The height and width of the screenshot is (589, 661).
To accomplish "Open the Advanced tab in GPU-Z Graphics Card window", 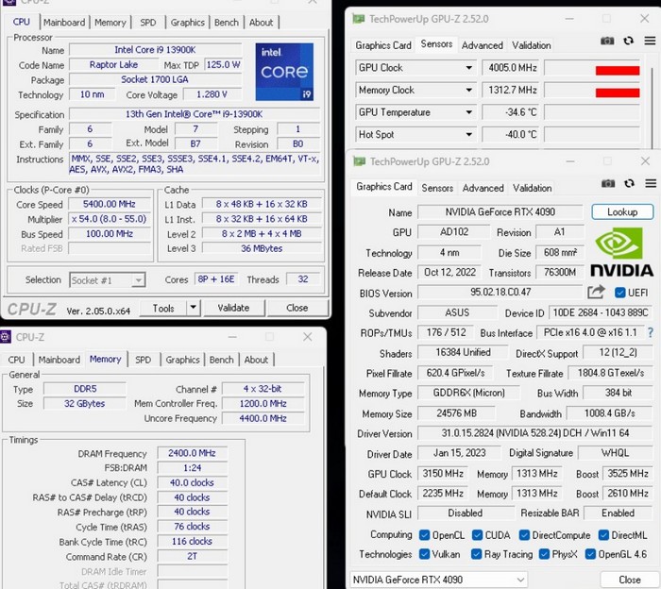I will (483, 188).
